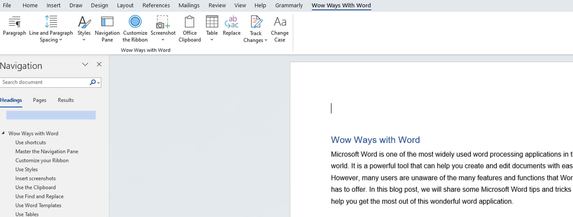
Task: Open the Review tab
Action: (217, 5)
